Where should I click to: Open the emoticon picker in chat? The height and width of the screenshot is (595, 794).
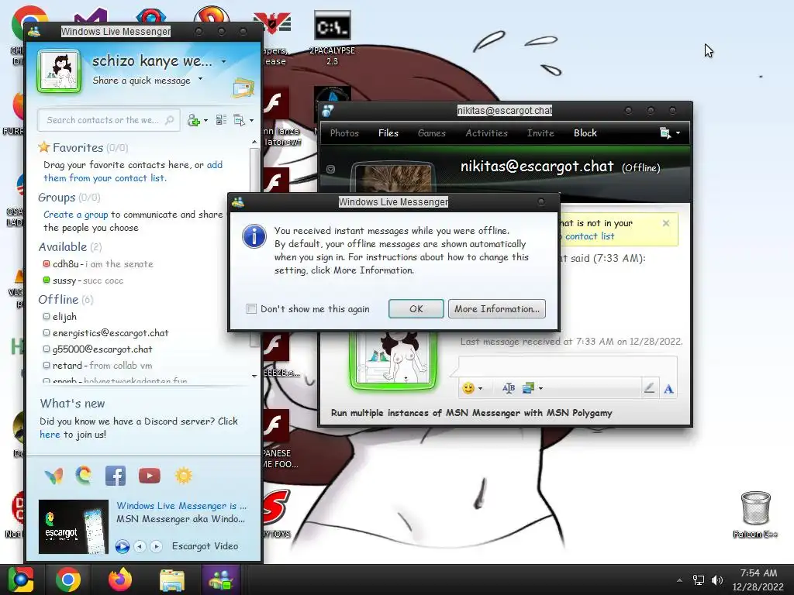click(x=468, y=388)
